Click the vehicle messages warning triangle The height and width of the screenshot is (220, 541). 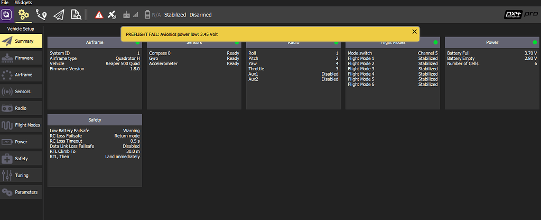99,15
